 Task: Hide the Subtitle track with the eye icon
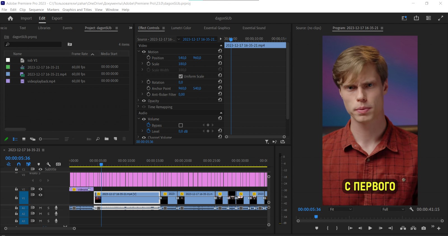click(40, 169)
